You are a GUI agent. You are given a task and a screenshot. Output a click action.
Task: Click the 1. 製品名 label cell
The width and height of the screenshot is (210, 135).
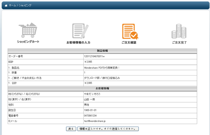point(45,67)
